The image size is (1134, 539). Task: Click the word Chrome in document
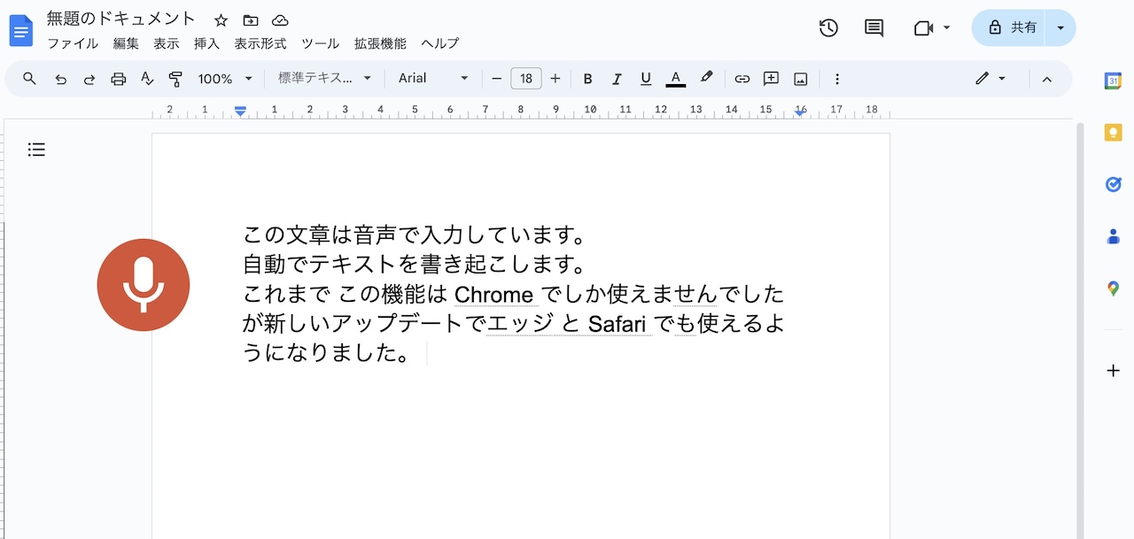[x=494, y=295]
